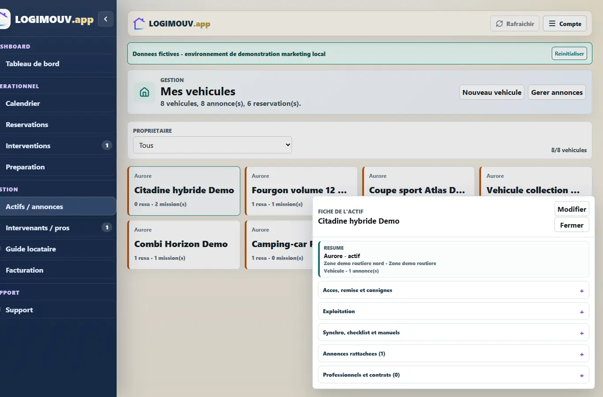Viewport: 603px width, 397px height.
Task: Select the Coupe sport Atlas vehicle card
Action: (x=418, y=181)
